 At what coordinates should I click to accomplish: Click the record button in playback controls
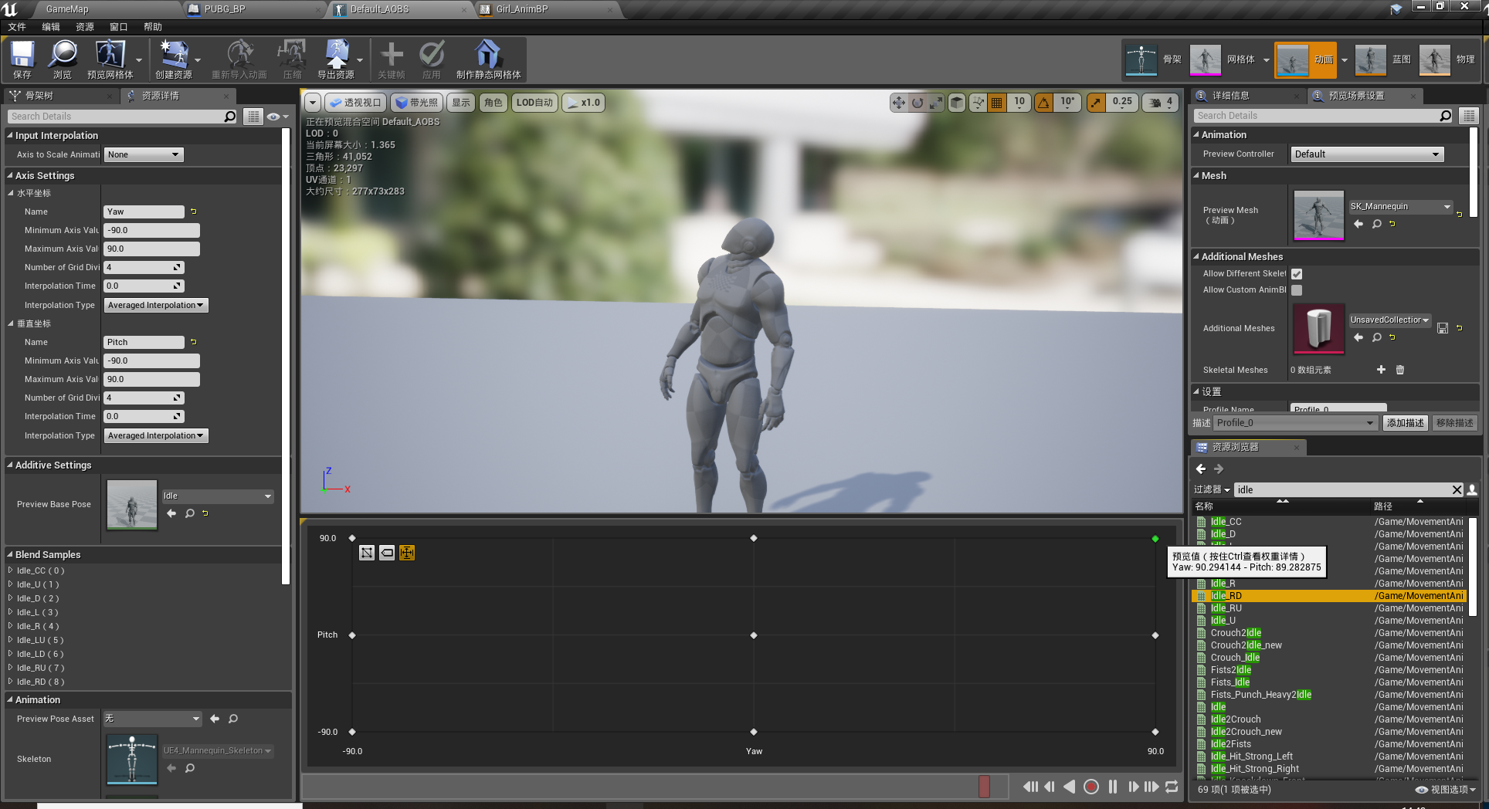pyautogui.click(x=1091, y=787)
